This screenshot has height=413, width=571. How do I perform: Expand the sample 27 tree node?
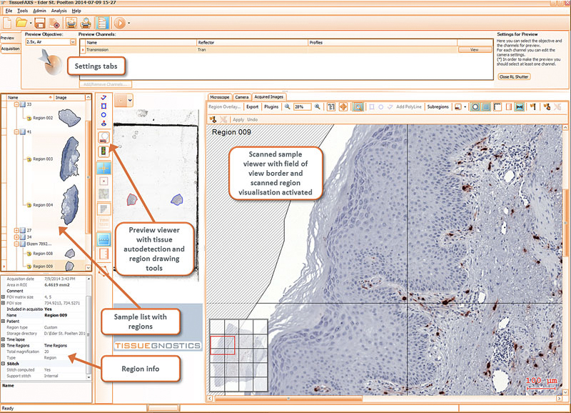(15, 229)
